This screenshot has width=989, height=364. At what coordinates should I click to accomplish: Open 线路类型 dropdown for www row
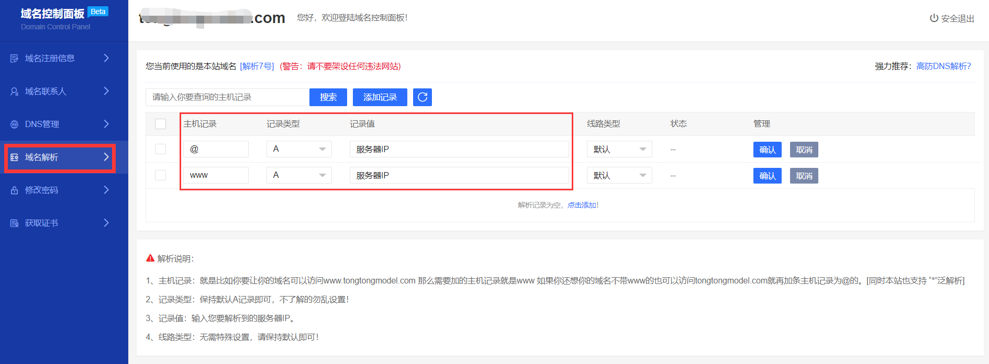click(619, 175)
